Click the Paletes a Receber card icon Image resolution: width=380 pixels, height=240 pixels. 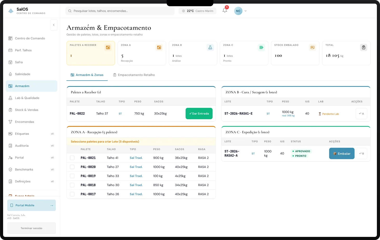click(108, 47)
